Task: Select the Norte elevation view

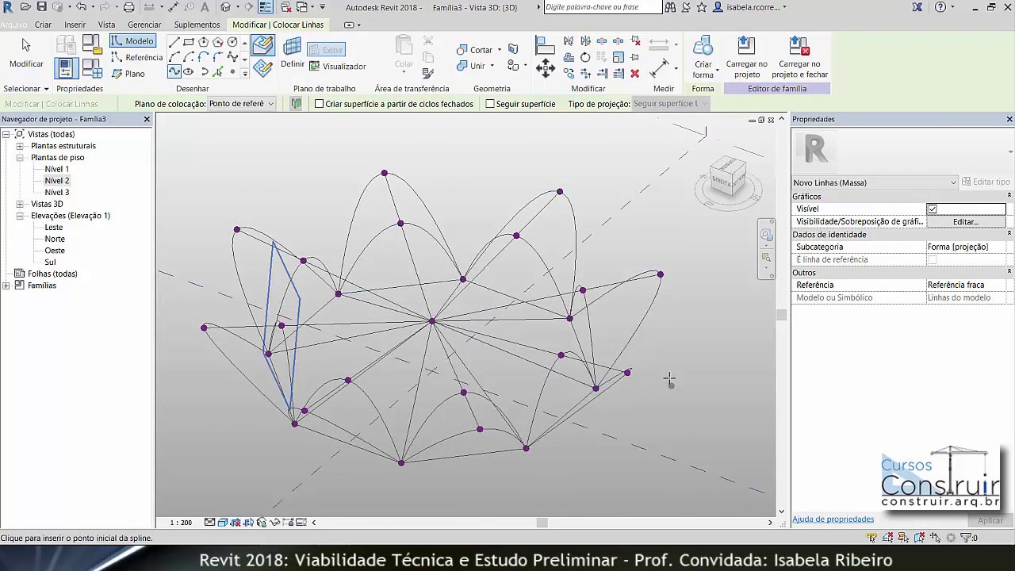Action: tap(55, 239)
